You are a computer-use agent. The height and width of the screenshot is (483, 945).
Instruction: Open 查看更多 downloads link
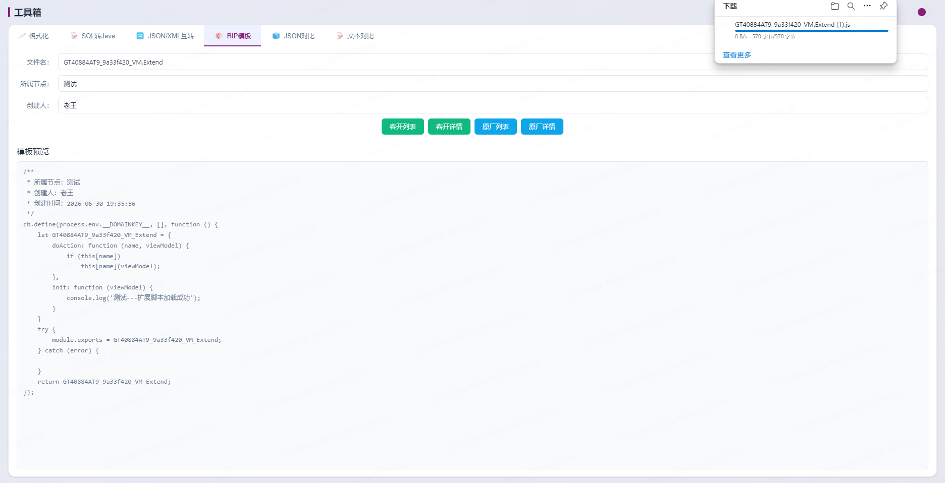(x=737, y=55)
